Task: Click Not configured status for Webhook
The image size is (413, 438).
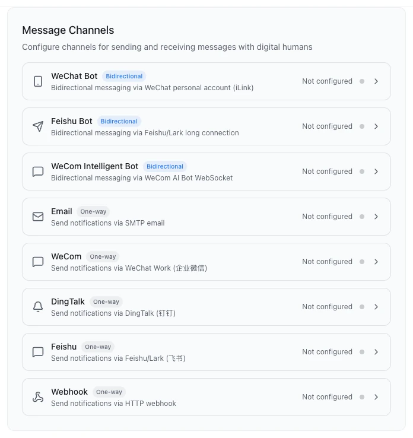Action: pyautogui.click(x=328, y=397)
